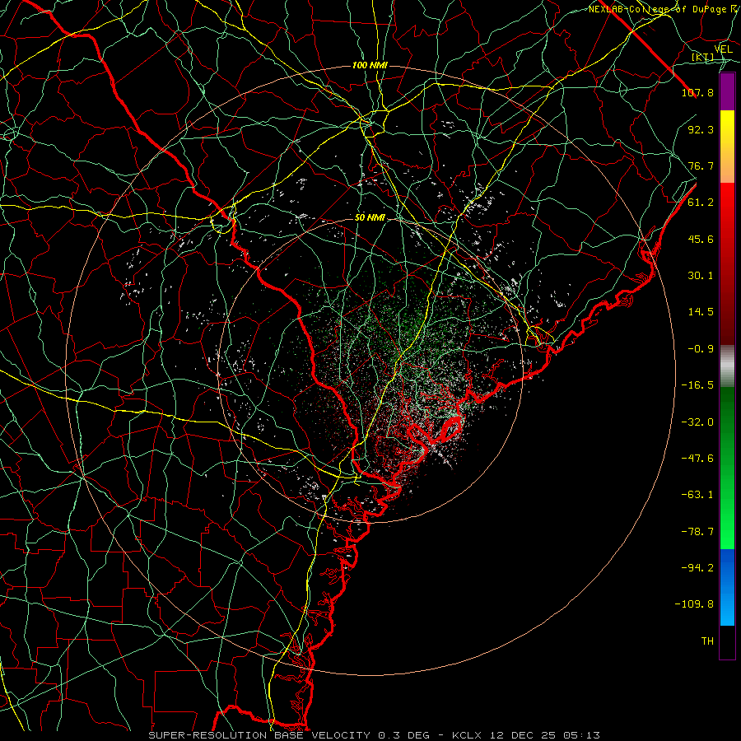This screenshot has width=741, height=741.
Task: Click the purple segment of the velocity color bar
Action: click(x=727, y=91)
